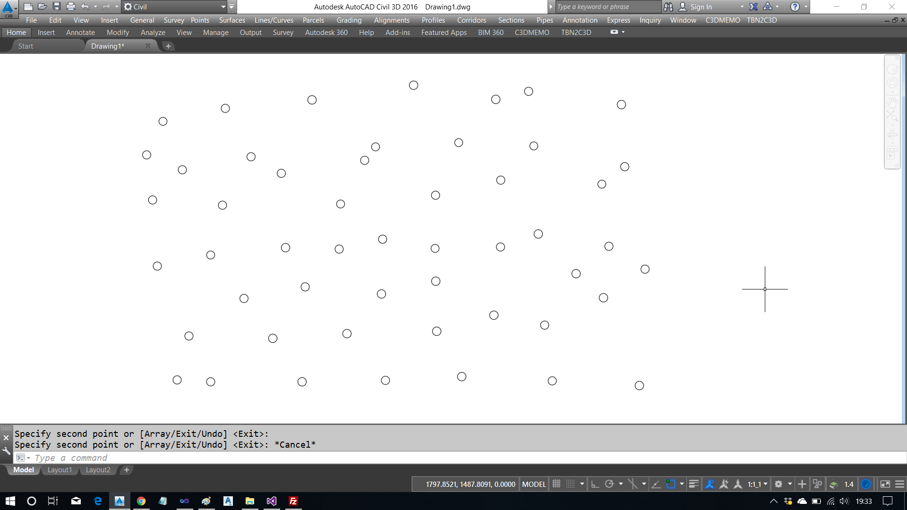907x510 pixels.
Task: Open the snap settings dropdown arrow
Action: click(x=582, y=484)
